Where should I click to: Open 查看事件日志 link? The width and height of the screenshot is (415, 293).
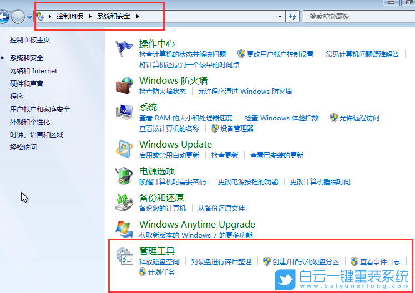(380, 262)
